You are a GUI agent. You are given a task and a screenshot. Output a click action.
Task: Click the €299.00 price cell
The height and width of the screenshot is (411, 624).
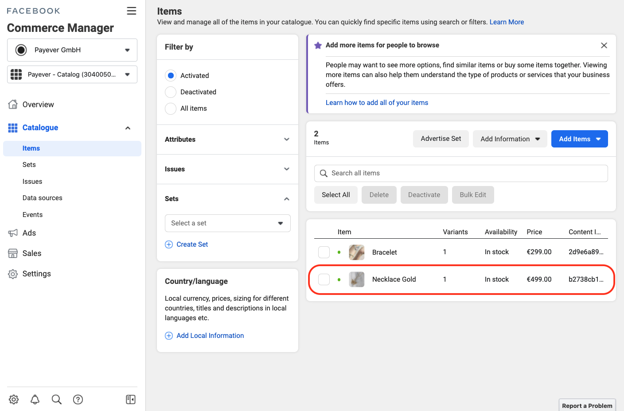tap(539, 252)
